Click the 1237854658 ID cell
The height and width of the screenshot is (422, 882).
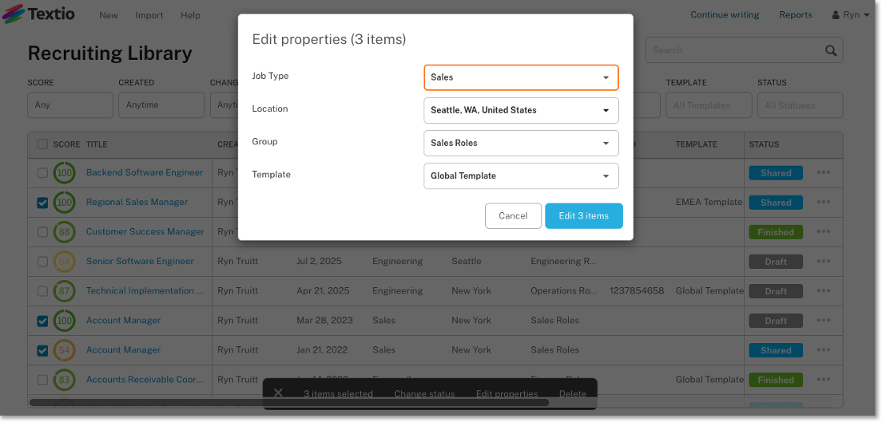tap(637, 290)
